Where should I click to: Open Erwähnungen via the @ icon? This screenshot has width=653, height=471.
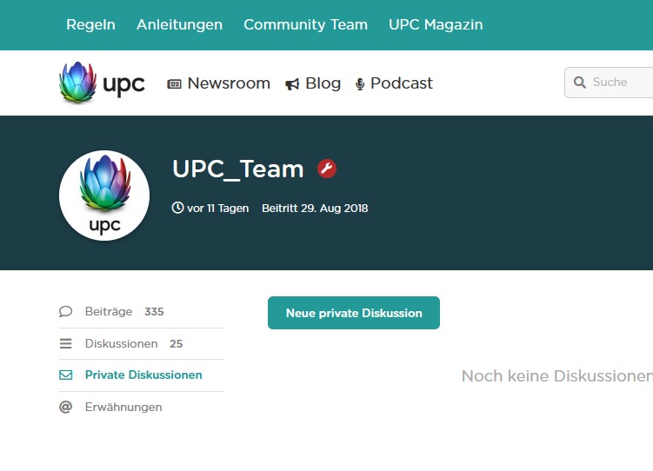[66, 407]
